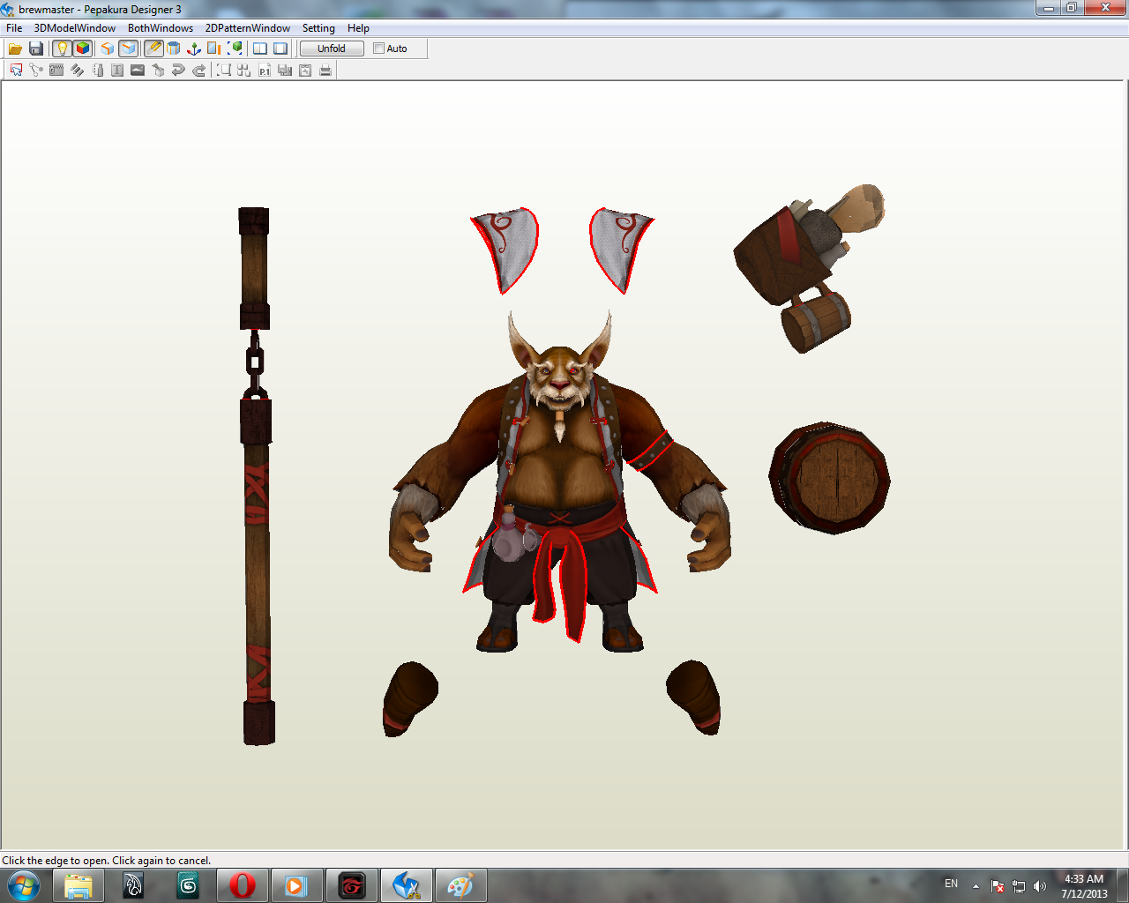Open Windows Explorer from the taskbar
The height and width of the screenshot is (903, 1129).
click(79, 885)
